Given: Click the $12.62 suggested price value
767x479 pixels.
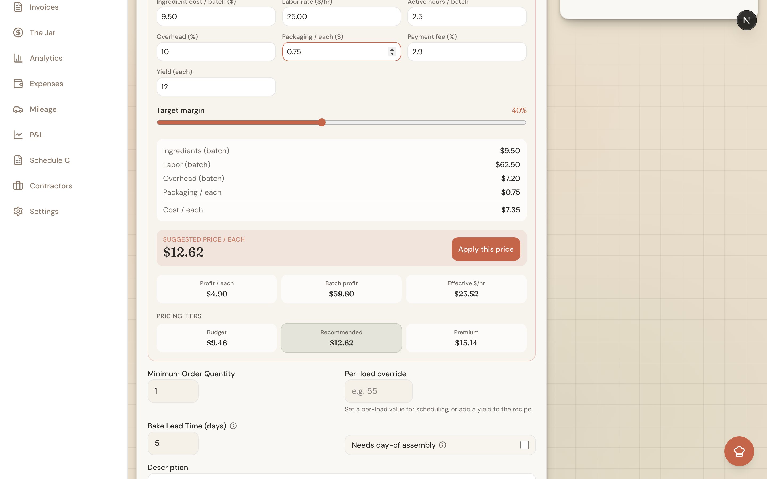Looking at the screenshot, I should point(183,252).
